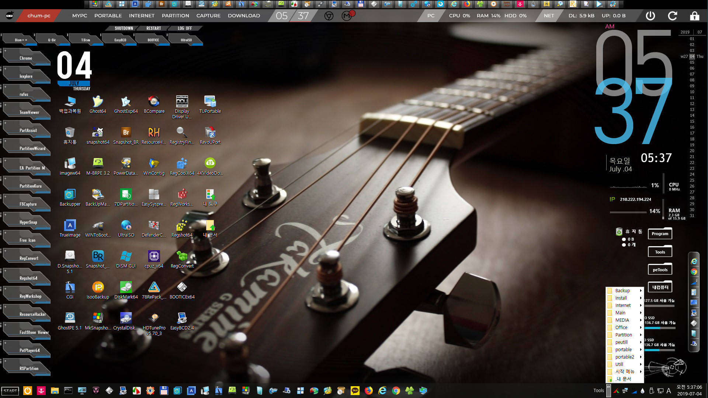Expand the Backup folder submenu
The height and width of the screenshot is (398, 708).
pyautogui.click(x=625, y=291)
